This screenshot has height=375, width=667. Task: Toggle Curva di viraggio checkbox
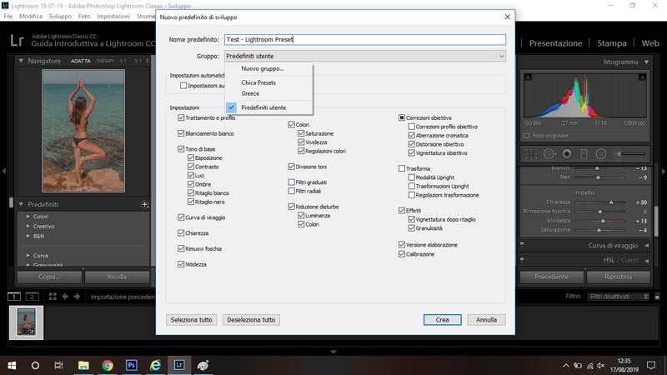(x=181, y=217)
